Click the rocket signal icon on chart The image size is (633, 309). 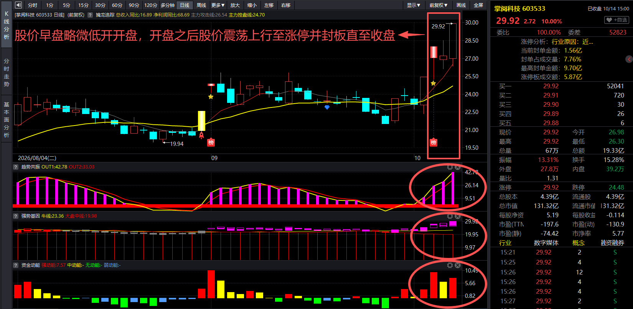(201, 135)
